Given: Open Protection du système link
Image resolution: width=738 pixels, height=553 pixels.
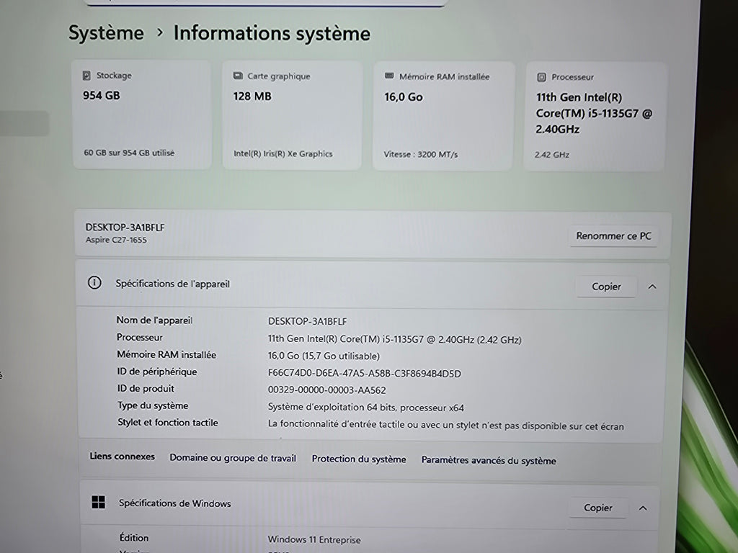Looking at the screenshot, I should [359, 459].
